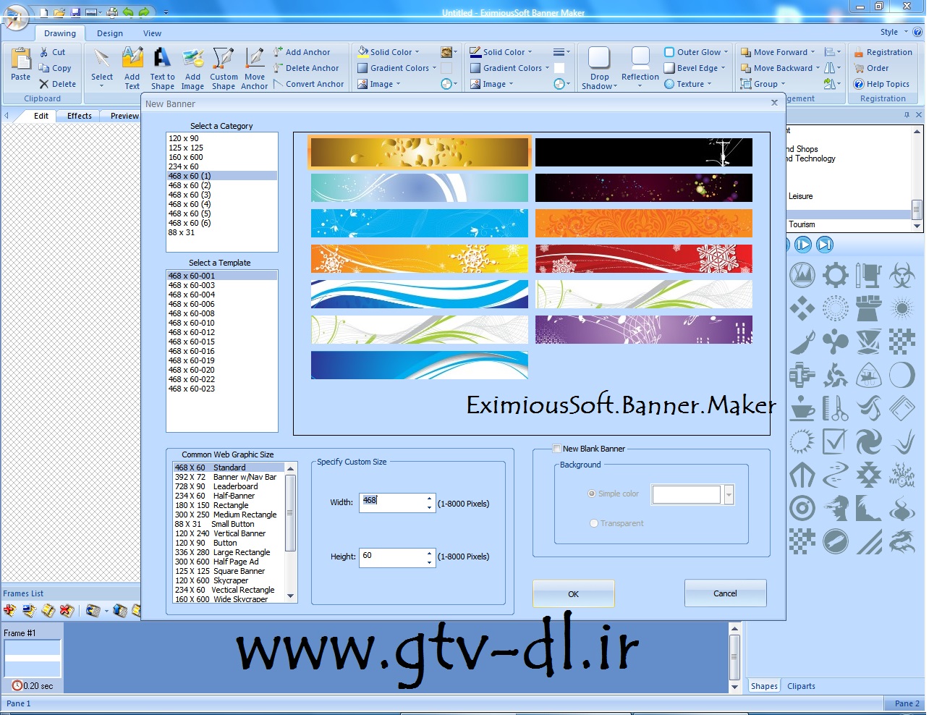
Task: Pick the coffee cup shape
Action: point(802,408)
